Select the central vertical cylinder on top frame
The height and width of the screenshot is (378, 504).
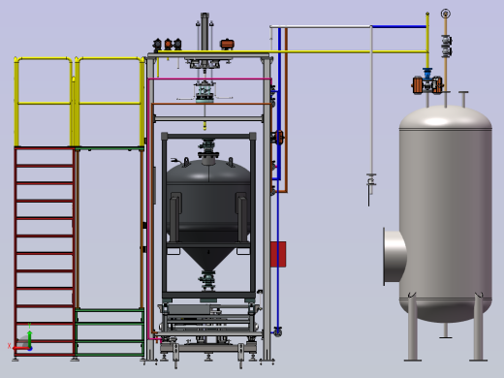[205, 32]
